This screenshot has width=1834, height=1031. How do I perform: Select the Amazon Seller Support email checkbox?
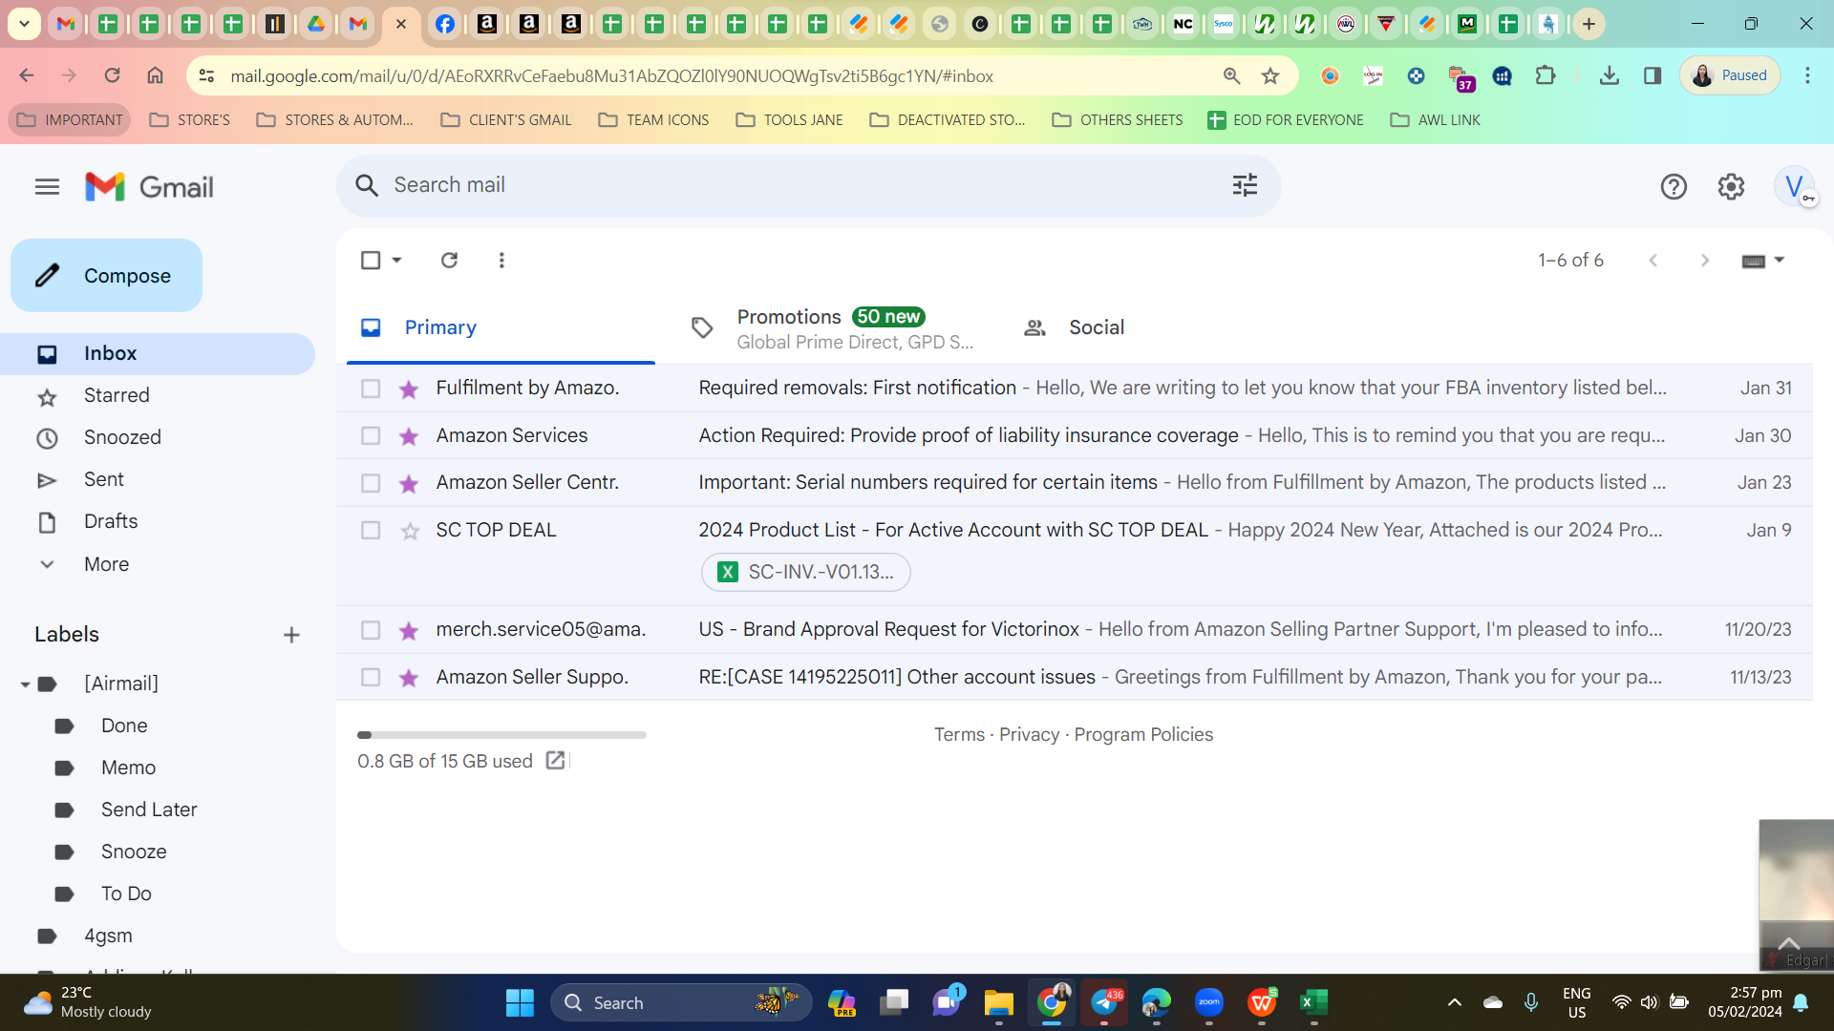(x=371, y=678)
